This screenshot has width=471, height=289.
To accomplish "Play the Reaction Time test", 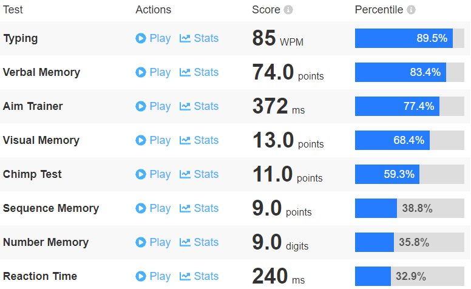I will 153,276.
